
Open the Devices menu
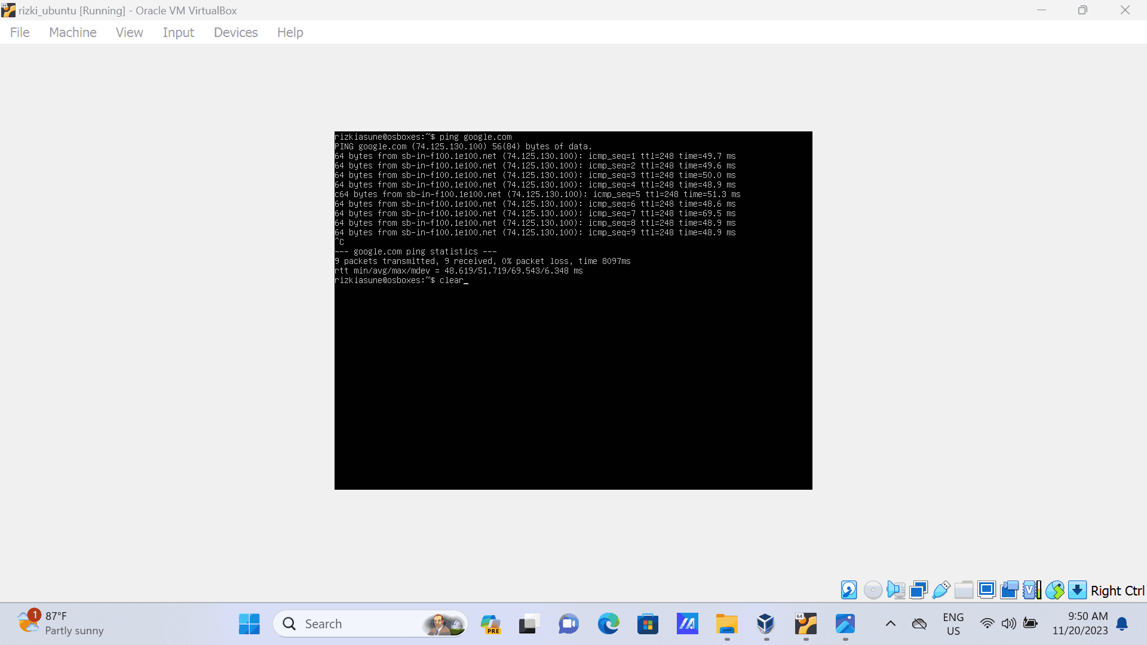(x=236, y=32)
